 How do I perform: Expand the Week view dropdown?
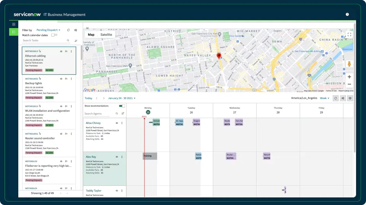coord(324,98)
